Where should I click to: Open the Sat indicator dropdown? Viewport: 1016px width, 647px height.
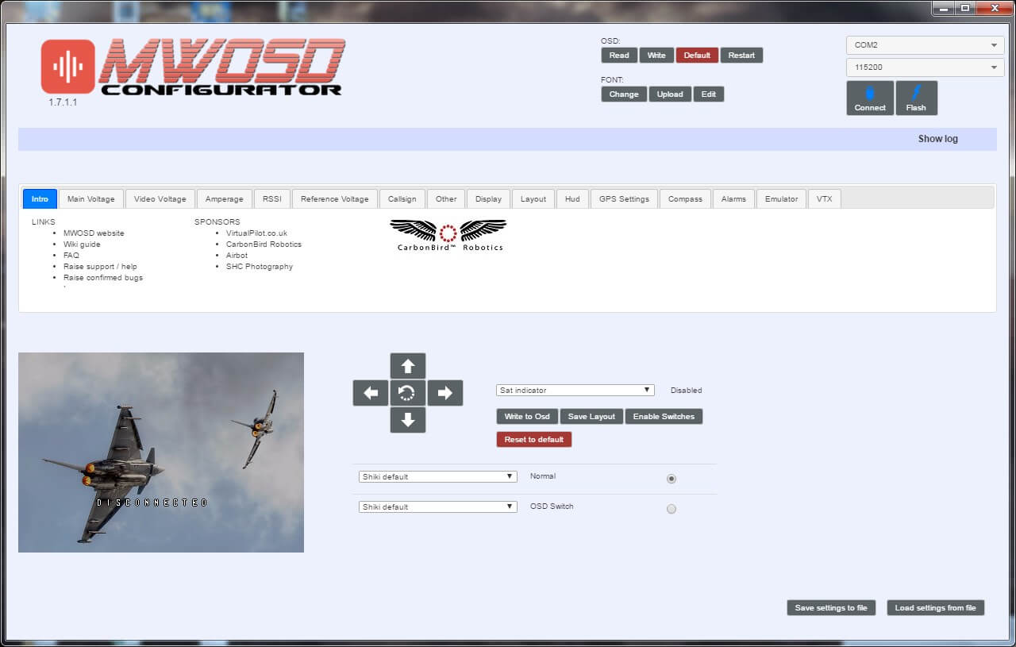(x=575, y=391)
